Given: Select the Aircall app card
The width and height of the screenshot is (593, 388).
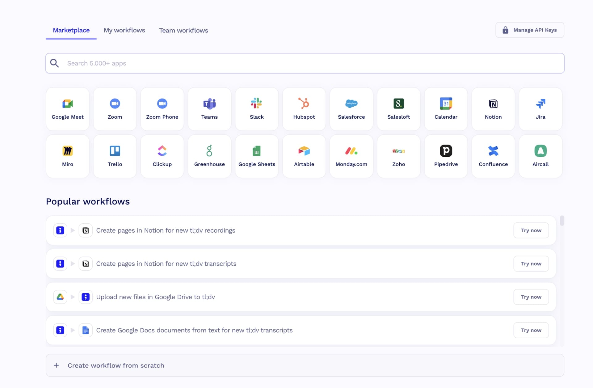Looking at the screenshot, I should tap(540, 156).
